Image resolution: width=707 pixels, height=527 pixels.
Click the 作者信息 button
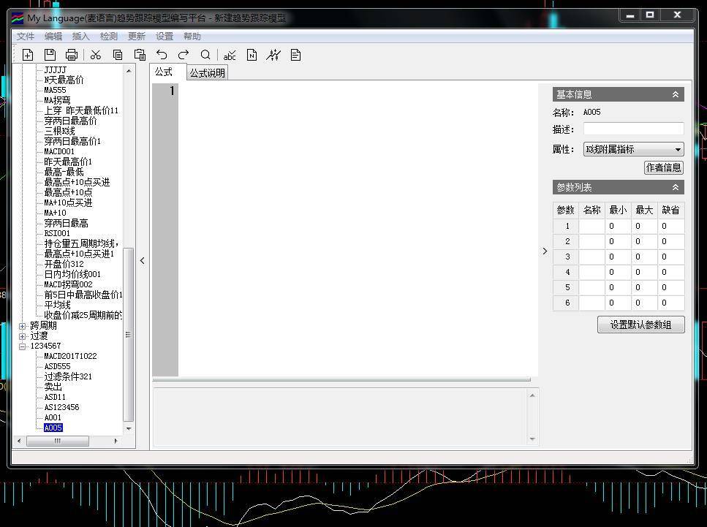coord(663,167)
